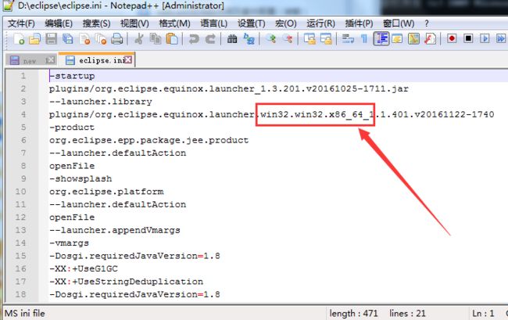Click org.eclipse.epp.package.jee.product text

pyautogui.click(x=149, y=140)
